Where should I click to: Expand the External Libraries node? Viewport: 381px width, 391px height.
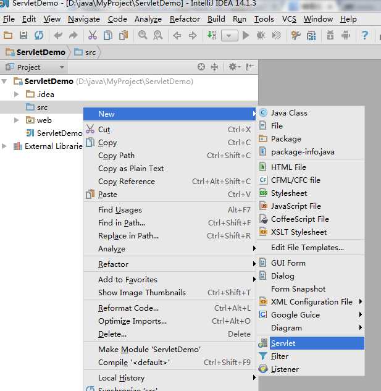[4, 146]
